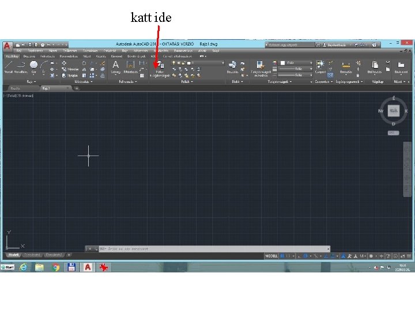
Task: Toggle the drawing grid display in status bar
Action: coord(282,256)
